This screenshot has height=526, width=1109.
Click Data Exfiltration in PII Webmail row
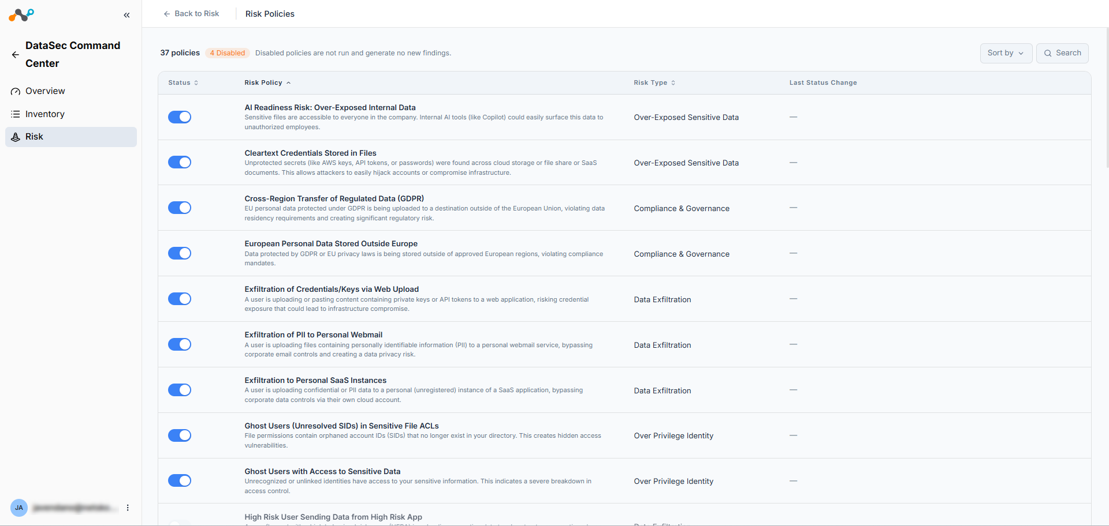(x=663, y=345)
